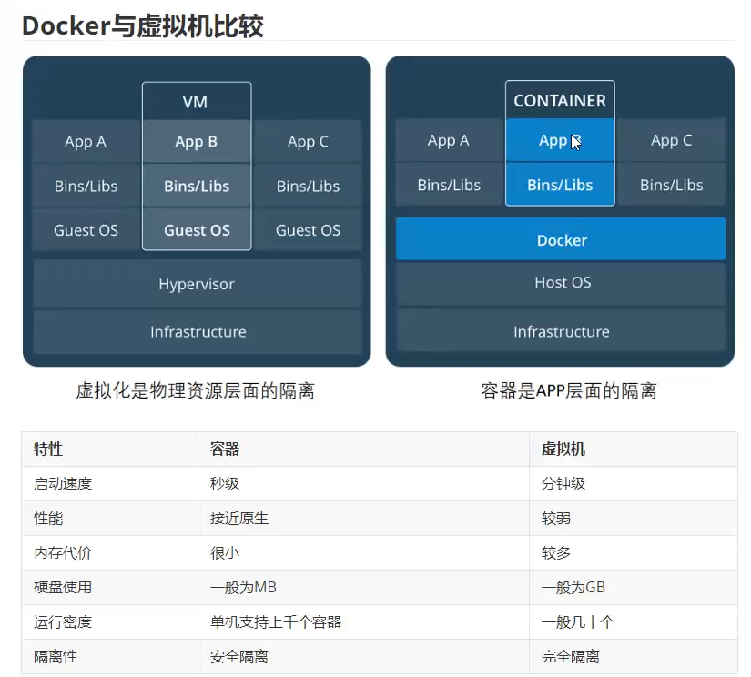This screenshot has height=677, width=751.
Task: Click Guest OS under VM App A
Action: (x=86, y=230)
